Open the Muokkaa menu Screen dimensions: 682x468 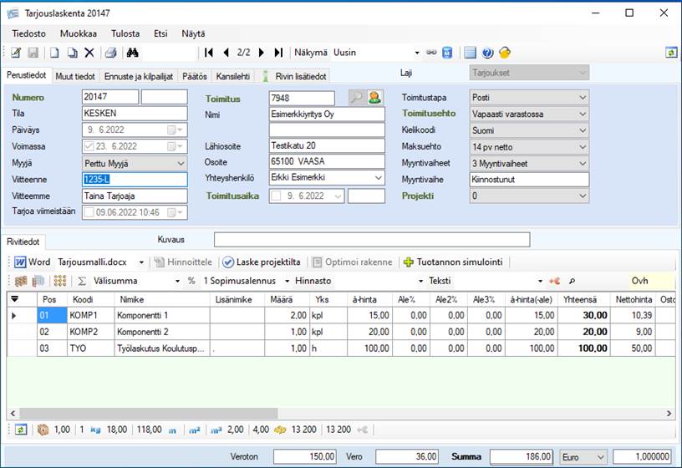[79, 33]
